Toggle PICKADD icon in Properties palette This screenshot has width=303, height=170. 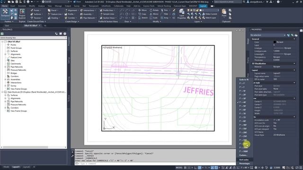(288, 35)
